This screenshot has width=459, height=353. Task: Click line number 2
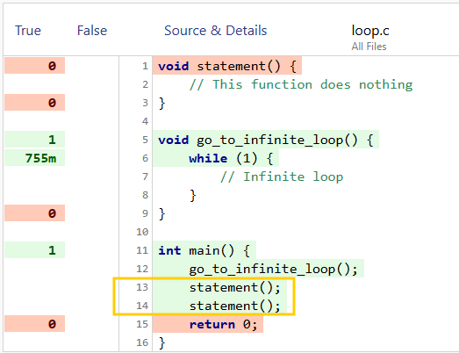(x=145, y=84)
